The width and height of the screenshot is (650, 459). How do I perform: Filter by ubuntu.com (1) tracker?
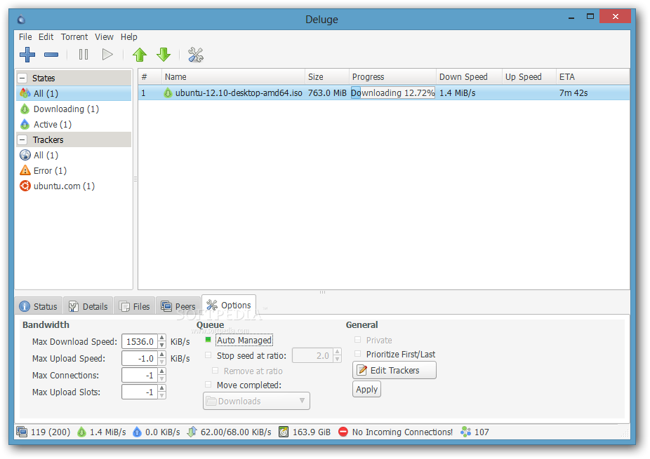coord(74,186)
